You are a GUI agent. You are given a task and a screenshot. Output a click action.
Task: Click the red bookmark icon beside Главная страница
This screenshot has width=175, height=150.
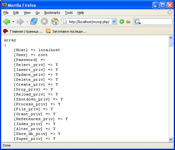[6, 31]
